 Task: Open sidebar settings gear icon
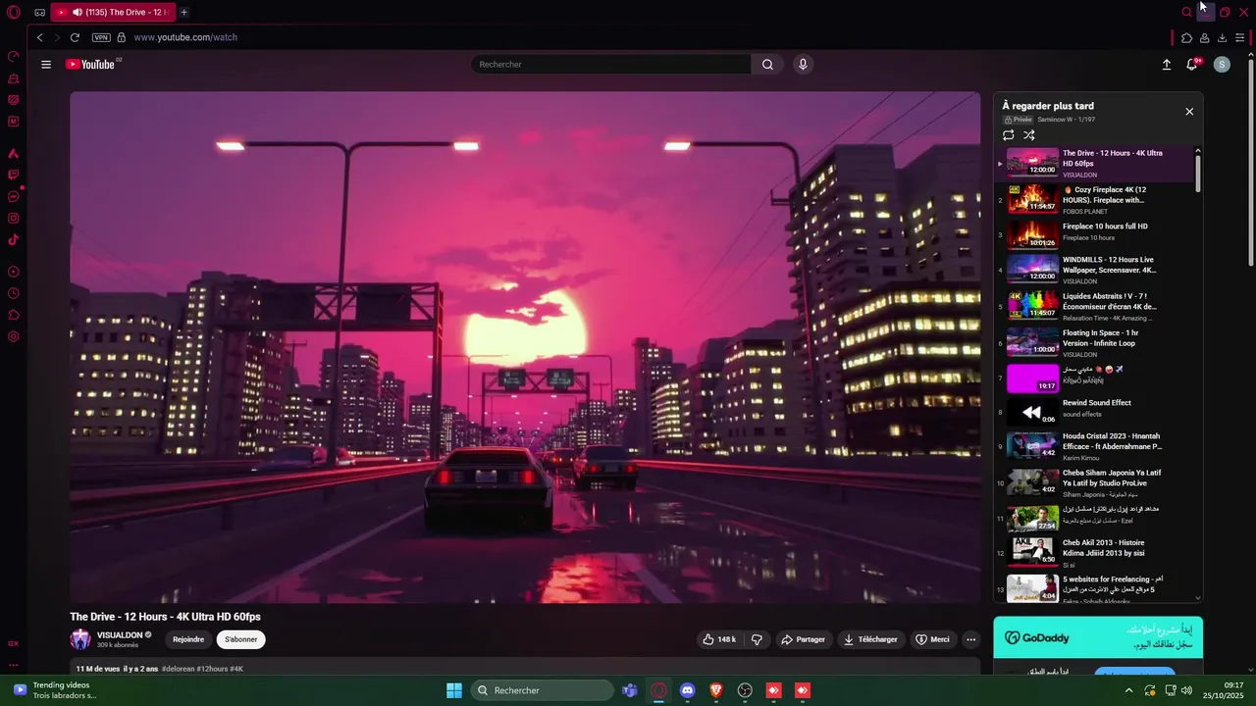point(14,336)
